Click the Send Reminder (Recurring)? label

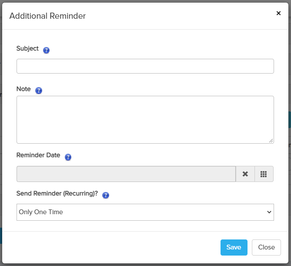click(x=57, y=194)
